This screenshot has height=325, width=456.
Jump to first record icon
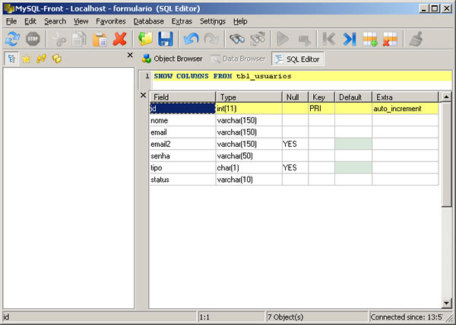click(329, 39)
